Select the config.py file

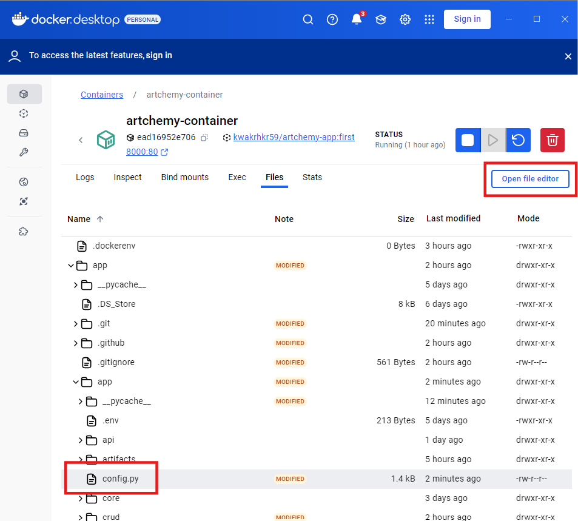coord(120,479)
